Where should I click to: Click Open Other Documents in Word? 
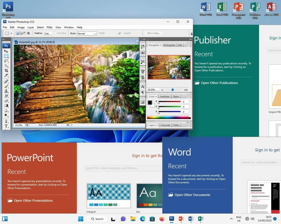coord(189,195)
